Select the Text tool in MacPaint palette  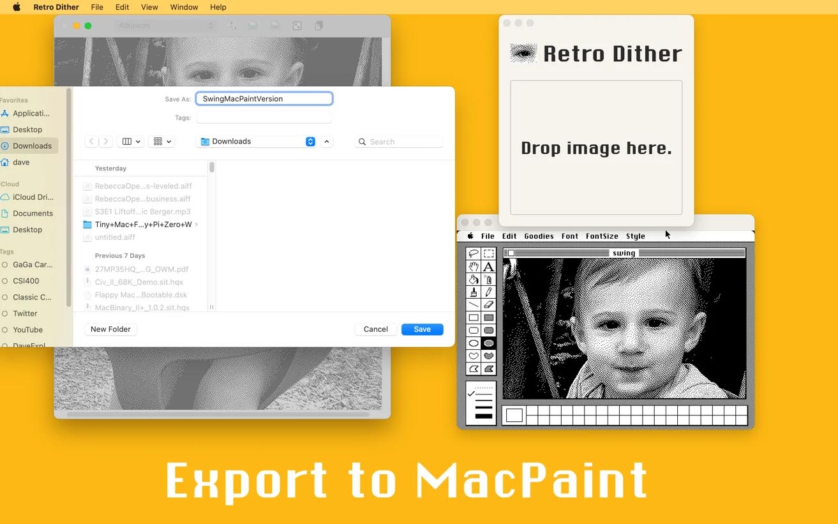490,267
